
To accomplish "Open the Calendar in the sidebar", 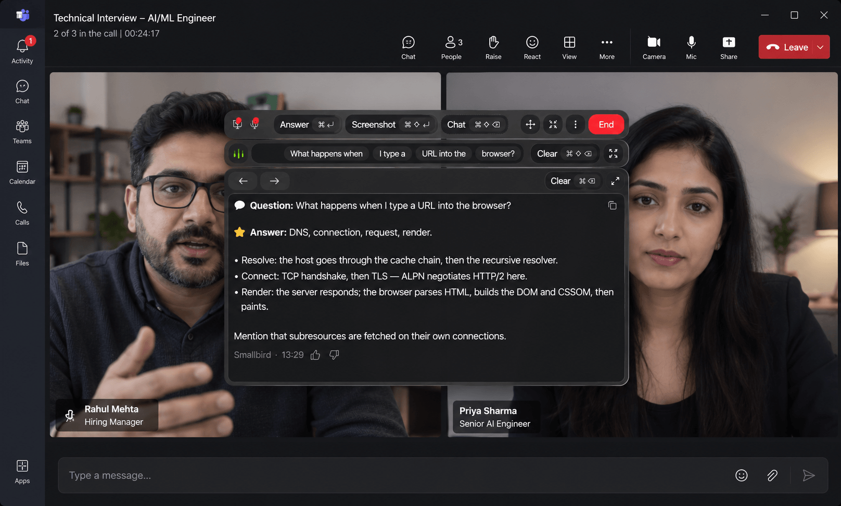I will [x=22, y=173].
